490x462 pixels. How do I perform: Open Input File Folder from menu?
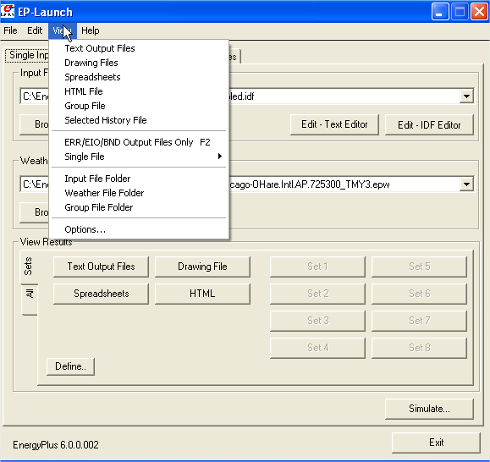click(139, 179)
